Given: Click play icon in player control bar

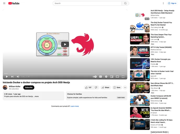Looking at the screenshot, I should 7,77.
